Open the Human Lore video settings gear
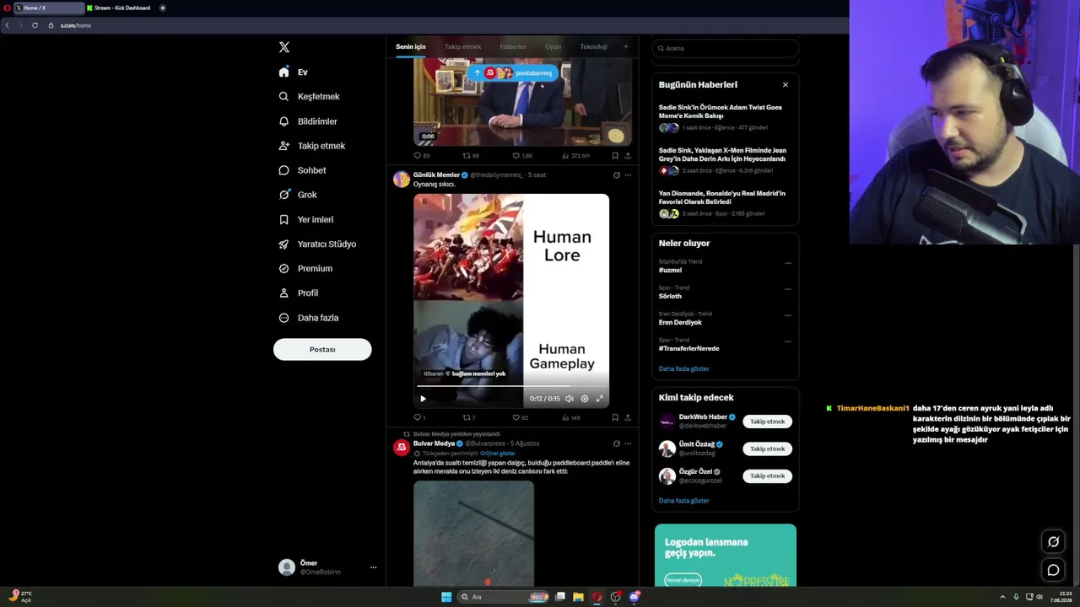The width and height of the screenshot is (1080, 607). [x=585, y=399]
